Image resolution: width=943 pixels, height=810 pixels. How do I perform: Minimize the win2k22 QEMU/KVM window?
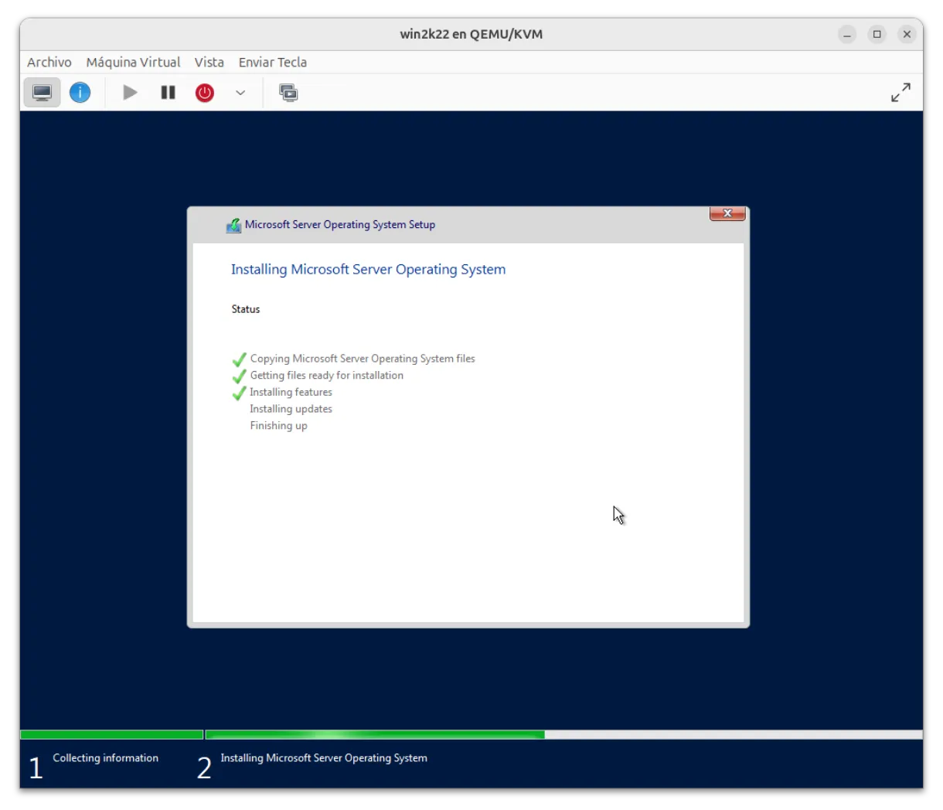pyautogui.click(x=847, y=34)
